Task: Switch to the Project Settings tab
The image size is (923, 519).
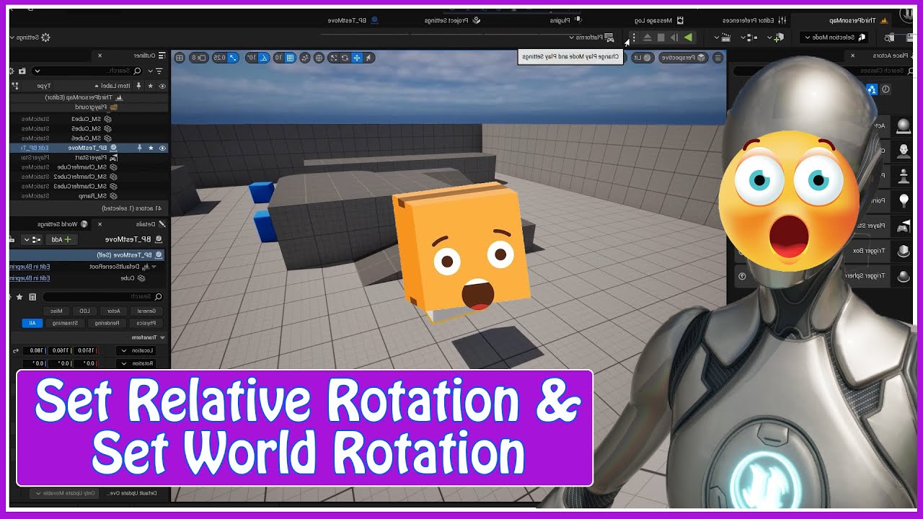Action: [453, 20]
